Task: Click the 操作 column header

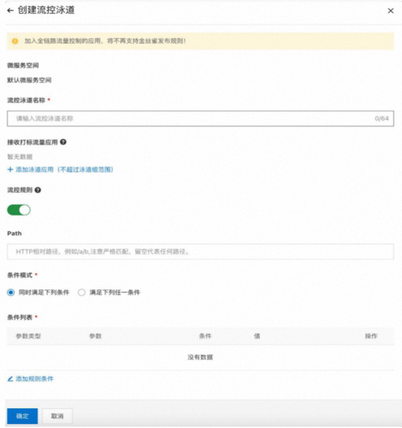Action: coord(371,336)
